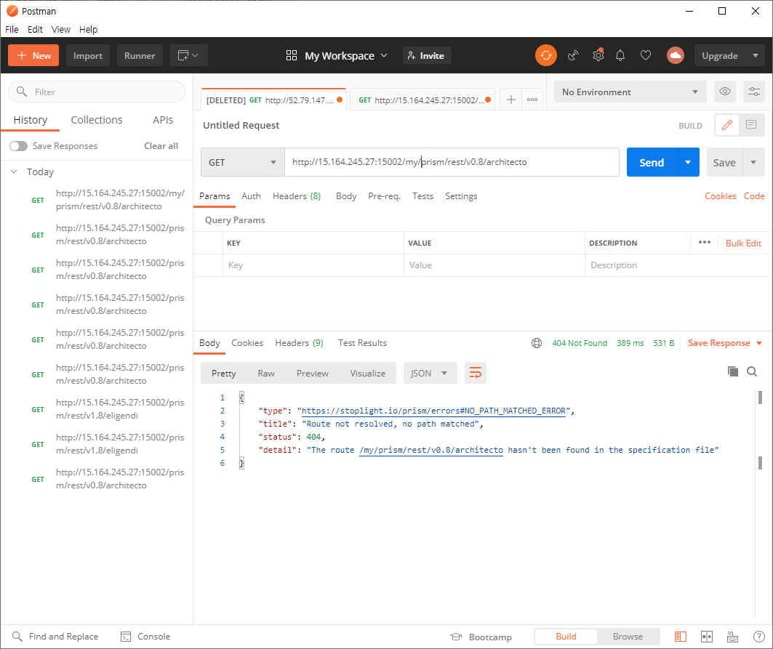
Task: Click the query param Key field
Action: tap(313, 265)
